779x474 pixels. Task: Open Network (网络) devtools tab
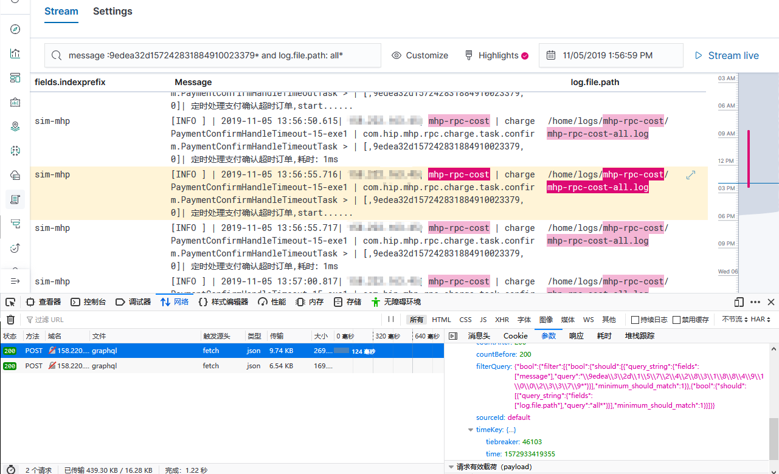click(175, 302)
